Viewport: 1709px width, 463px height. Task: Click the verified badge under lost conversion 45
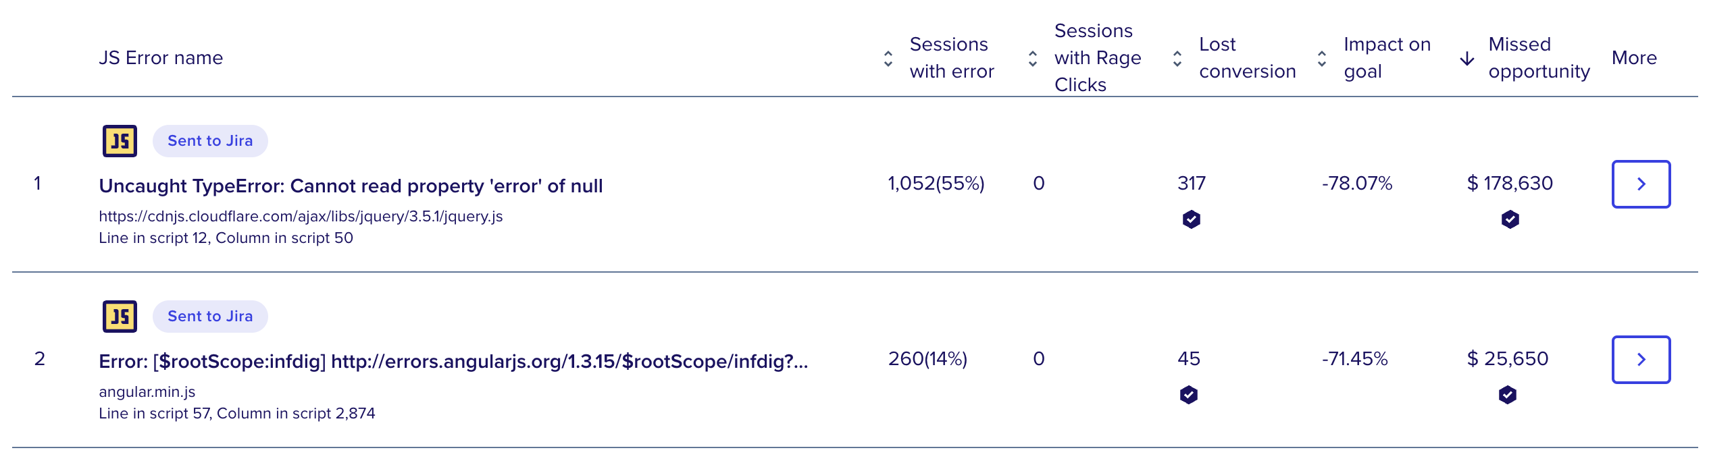(x=1189, y=395)
